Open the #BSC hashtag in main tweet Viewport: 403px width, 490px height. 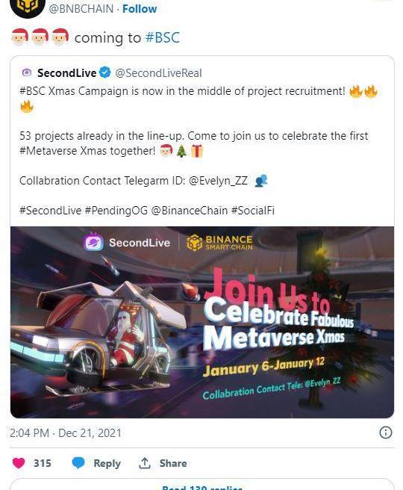coord(163,38)
